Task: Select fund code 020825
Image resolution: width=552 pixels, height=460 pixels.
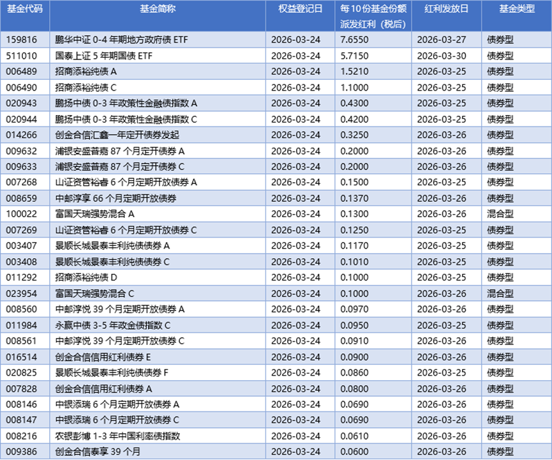Action: pyautogui.click(x=22, y=372)
